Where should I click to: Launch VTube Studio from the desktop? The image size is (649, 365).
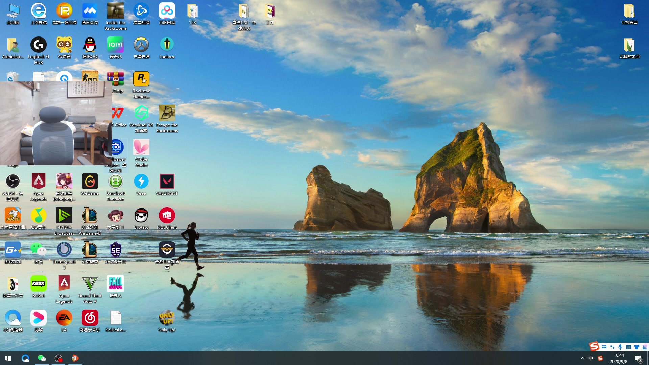click(141, 147)
